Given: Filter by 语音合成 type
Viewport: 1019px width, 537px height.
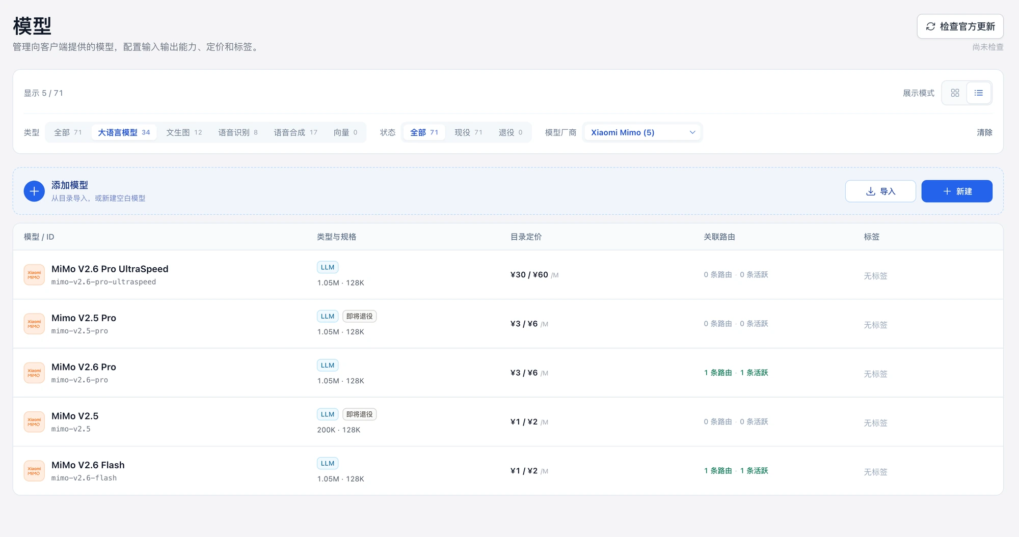Looking at the screenshot, I should 296,132.
